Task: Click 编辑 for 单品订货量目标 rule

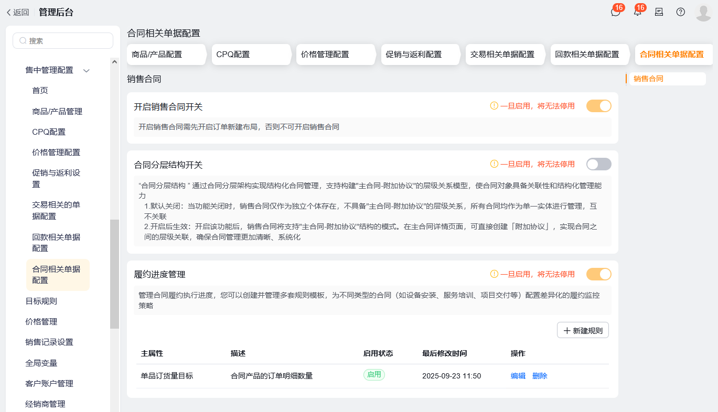Action: [518, 375]
